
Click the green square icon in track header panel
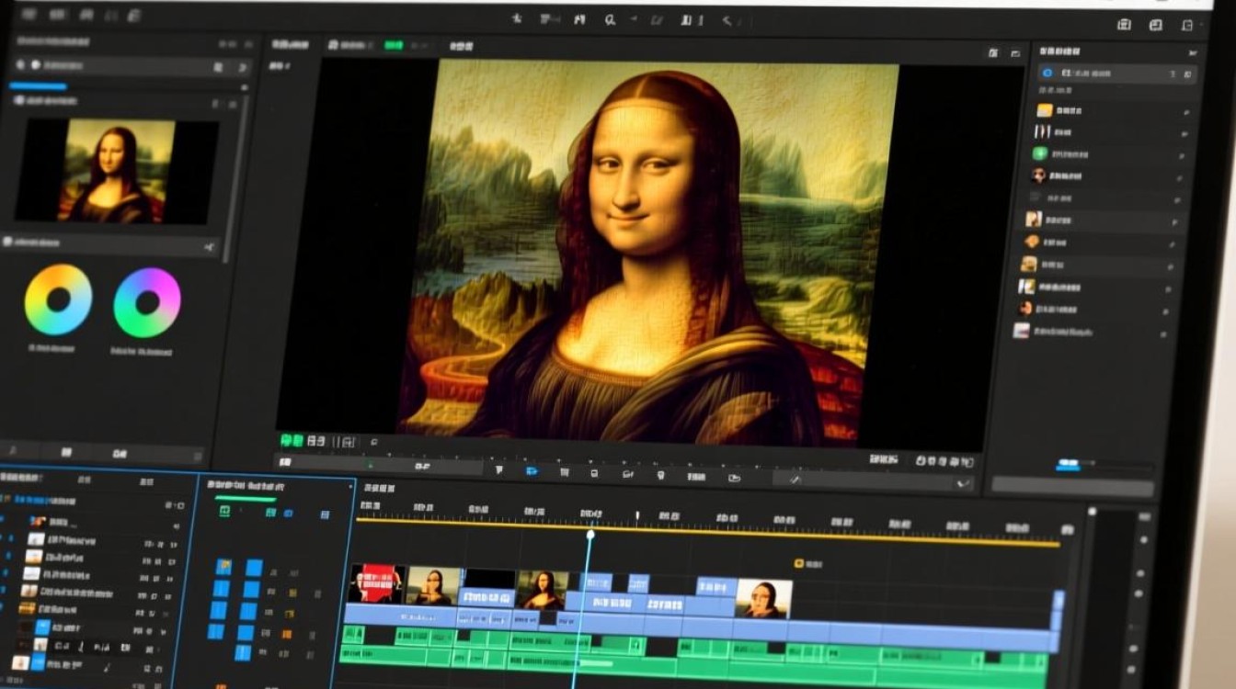coord(224,512)
